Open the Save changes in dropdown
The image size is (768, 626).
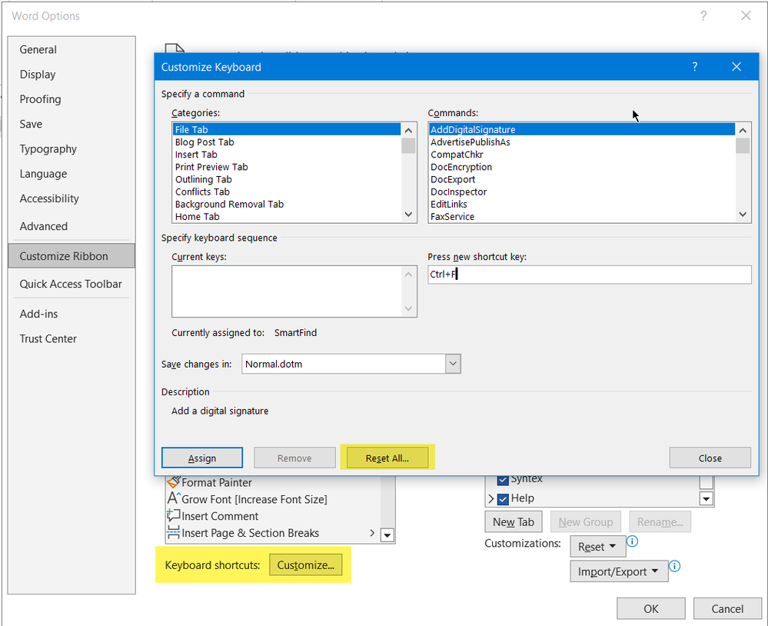tap(453, 364)
